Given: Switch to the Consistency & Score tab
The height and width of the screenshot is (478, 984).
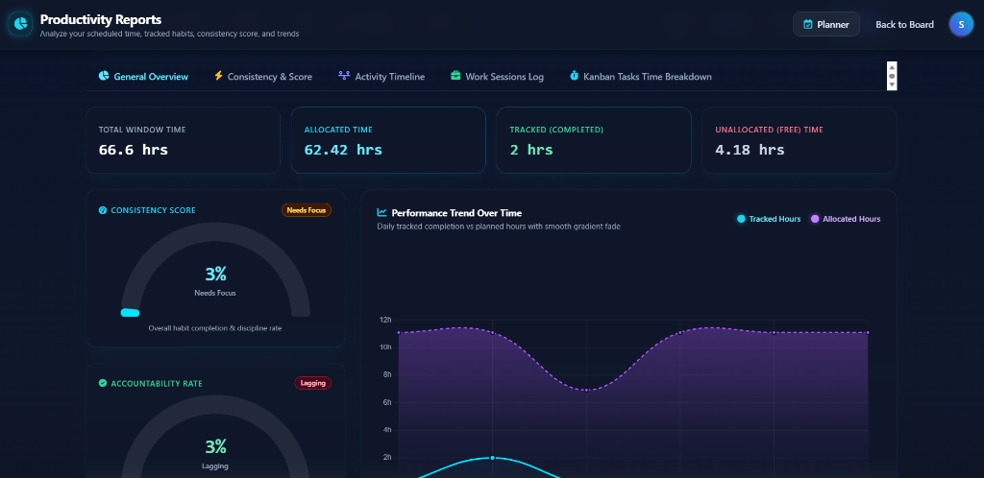Looking at the screenshot, I should click(x=263, y=77).
